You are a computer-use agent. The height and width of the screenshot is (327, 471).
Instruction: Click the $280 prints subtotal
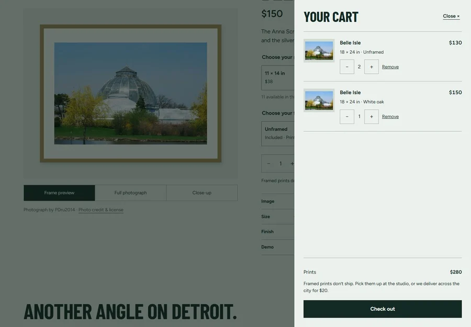pos(456,272)
